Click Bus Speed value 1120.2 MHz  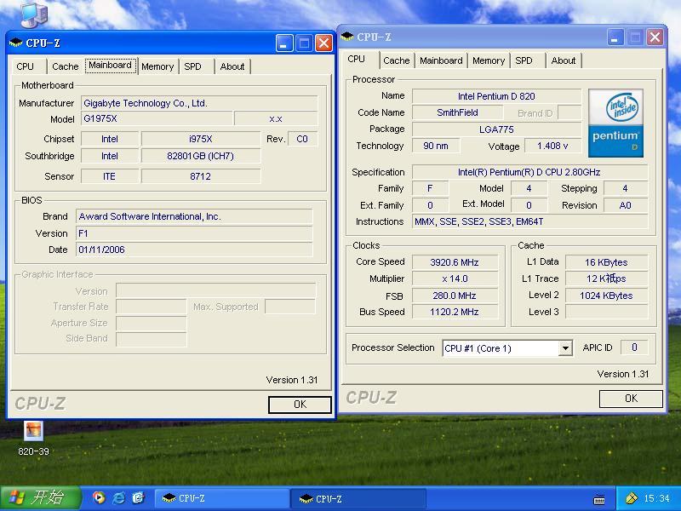click(455, 312)
